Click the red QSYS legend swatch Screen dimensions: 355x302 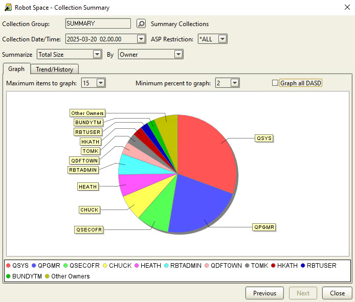pos(8,266)
